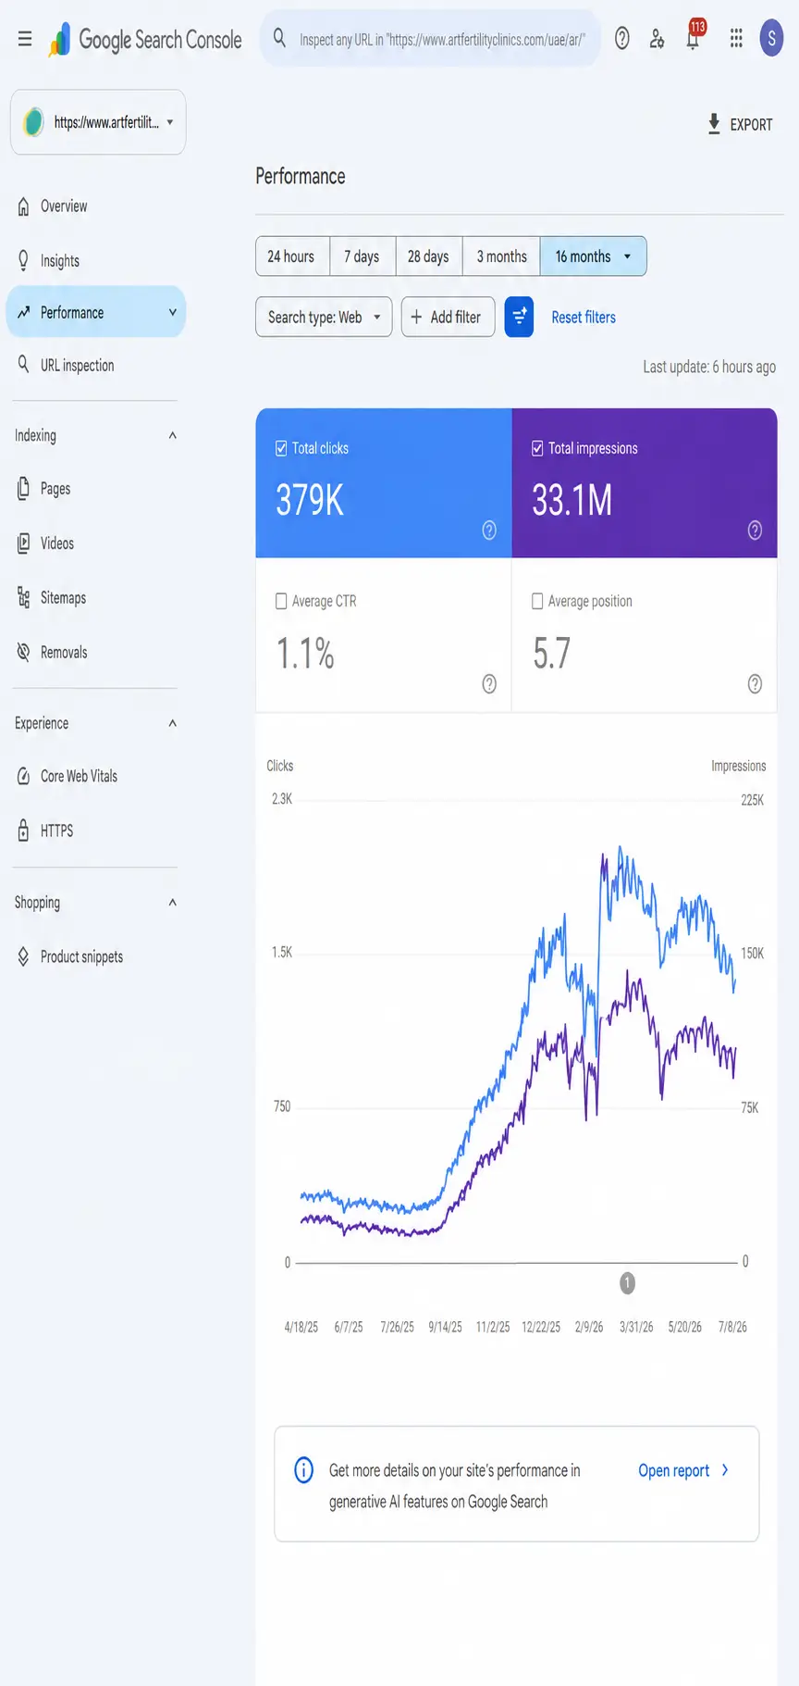Click the Removals hidden-eye icon
The height and width of the screenshot is (1686, 799).
24,653
